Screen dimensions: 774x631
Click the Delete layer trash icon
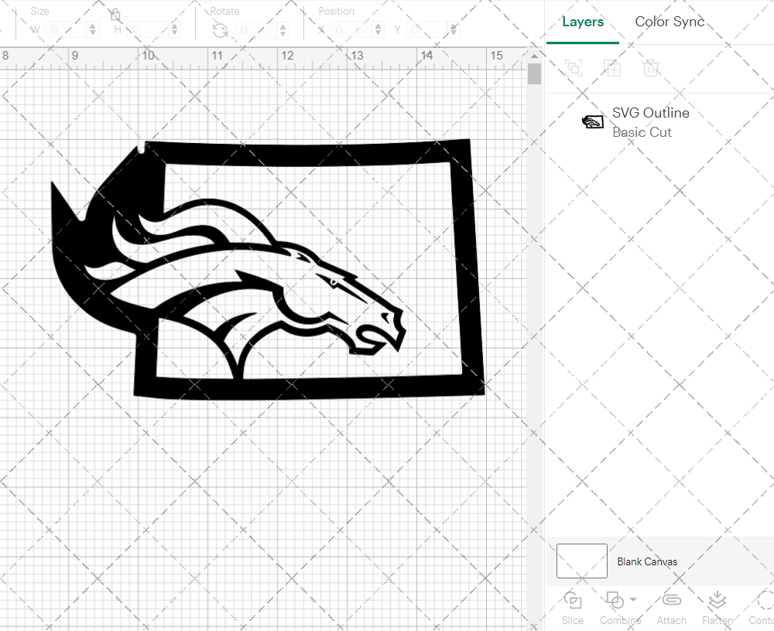[x=651, y=67]
